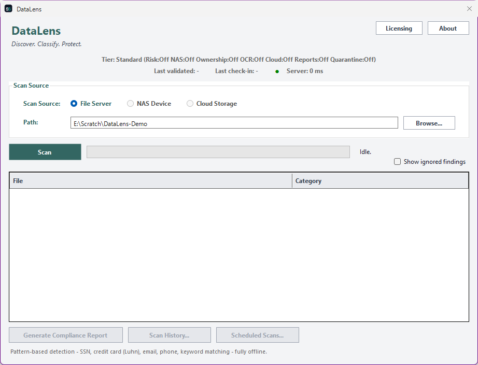The height and width of the screenshot is (365, 478).
Task: Click the 'Last validated: -' text
Action: tap(176, 71)
